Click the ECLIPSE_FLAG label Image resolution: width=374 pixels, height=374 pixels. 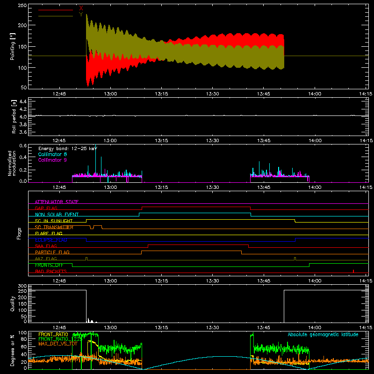(51, 240)
